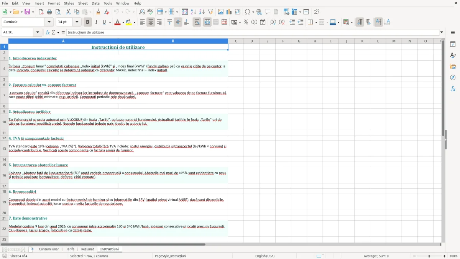Open the sidebar Functions panel
The height and width of the screenshot is (259, 460).
tap(453, 89)
